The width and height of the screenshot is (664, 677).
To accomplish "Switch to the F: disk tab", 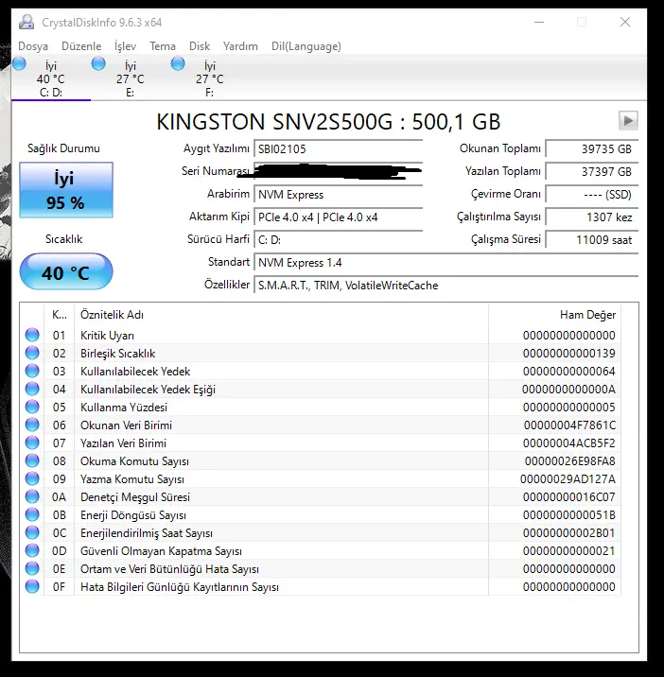I will [x=210, y=79].
